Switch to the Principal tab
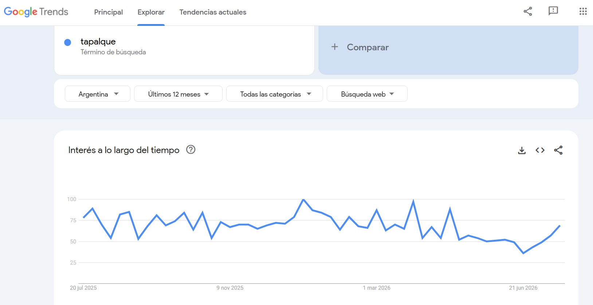The image size is (593, 305). click(x=109, y=12)
